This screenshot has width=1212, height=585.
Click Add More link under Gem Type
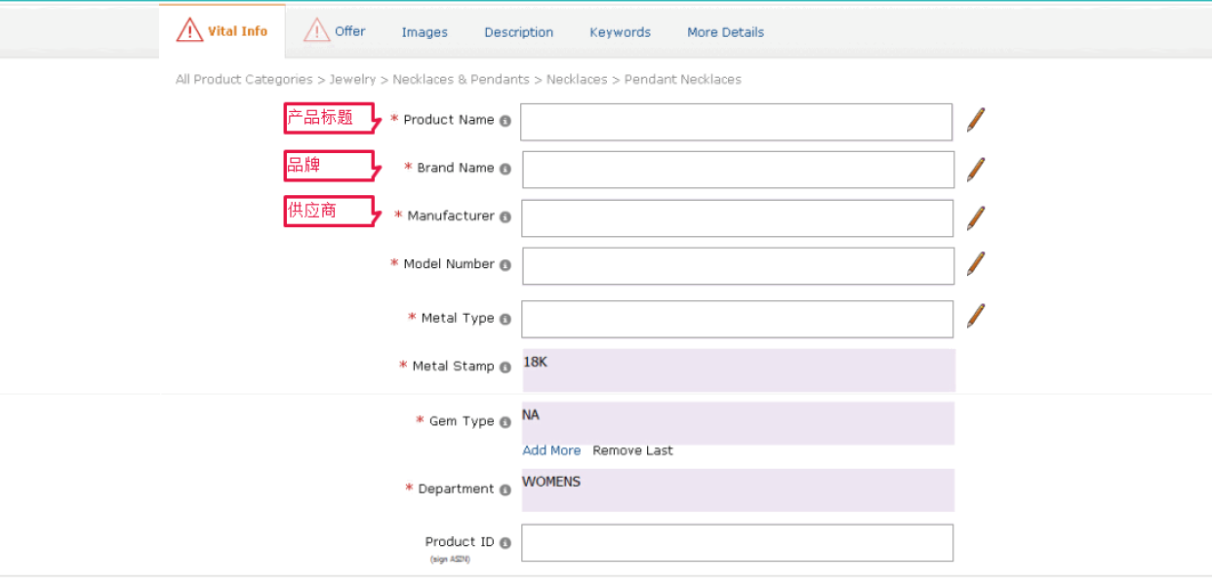551,450
